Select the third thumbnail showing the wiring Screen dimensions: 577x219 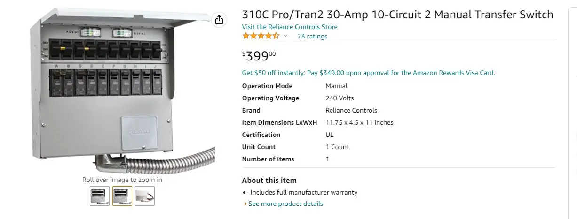[145, 196]
